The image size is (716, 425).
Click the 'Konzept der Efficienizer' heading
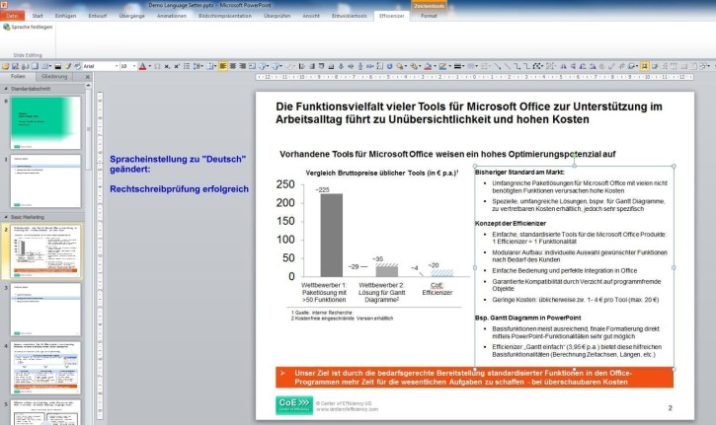pyautogui.click(x=511, y=224)
